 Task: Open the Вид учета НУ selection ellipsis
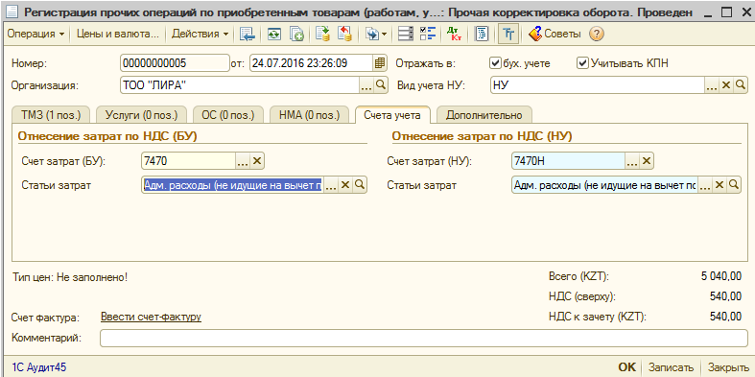[712, 85]
